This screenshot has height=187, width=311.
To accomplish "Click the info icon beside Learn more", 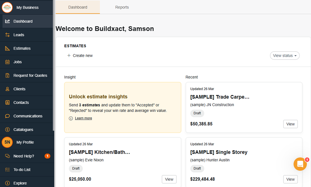I will pyautogui.click(x=71, y=118).
